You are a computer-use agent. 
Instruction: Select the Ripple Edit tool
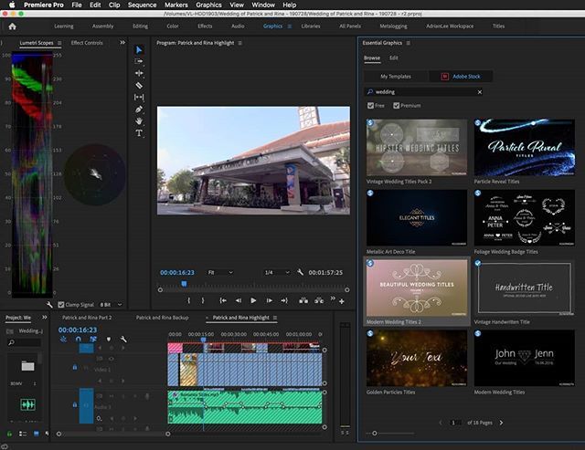[139, 73]
